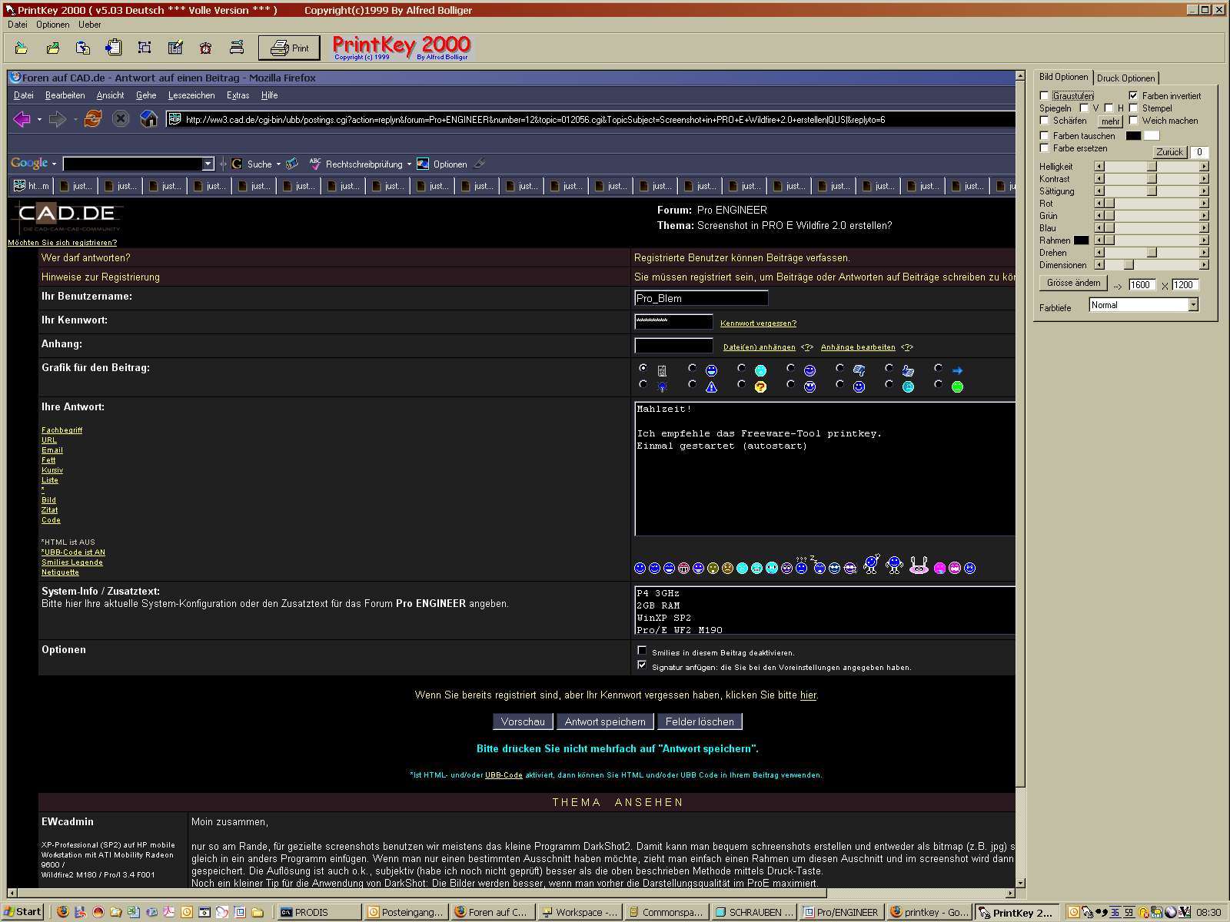Viewport: 1230px width, 922px height.
Task: Switch to Druck Optionen tab
Action: (1125, 78)
